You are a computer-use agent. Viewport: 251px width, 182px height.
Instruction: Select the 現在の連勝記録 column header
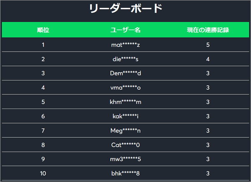point(208,30)
